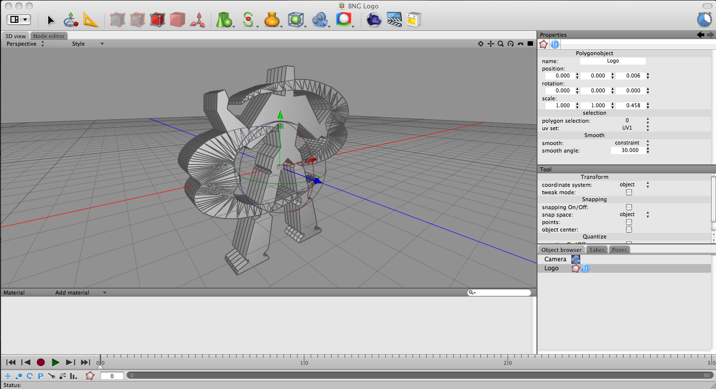Switch to polygon selection mode red cube

click(157, 20)
